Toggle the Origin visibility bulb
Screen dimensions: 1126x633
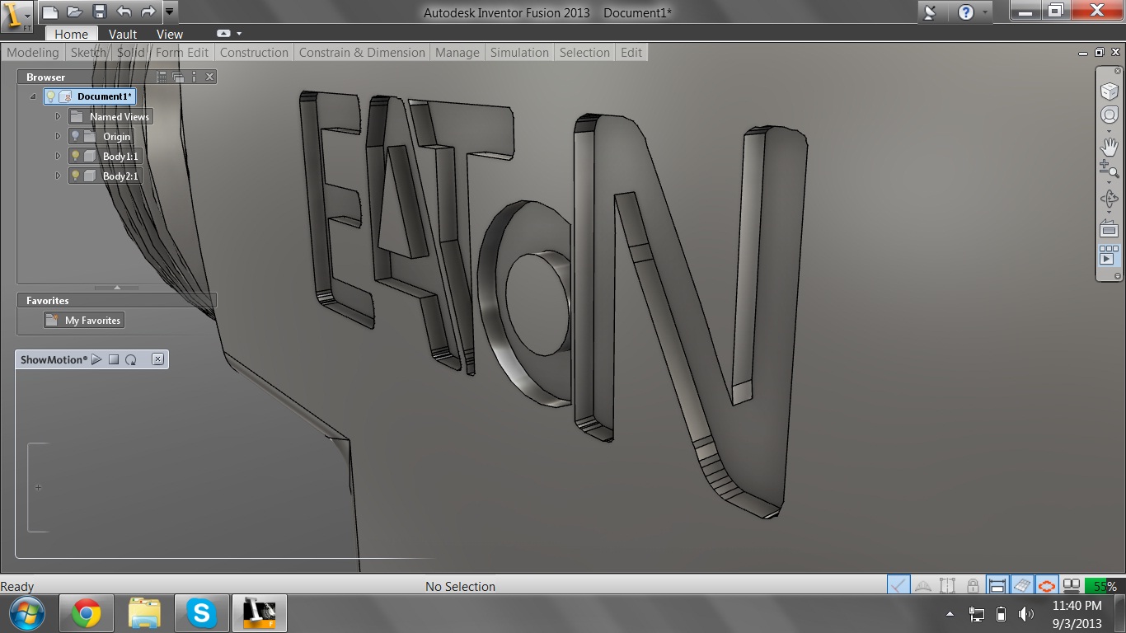(75, 136)
